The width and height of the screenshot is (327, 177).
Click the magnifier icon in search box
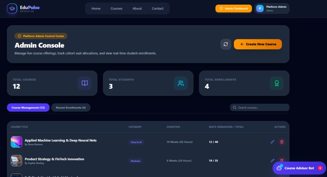(234, 107)
